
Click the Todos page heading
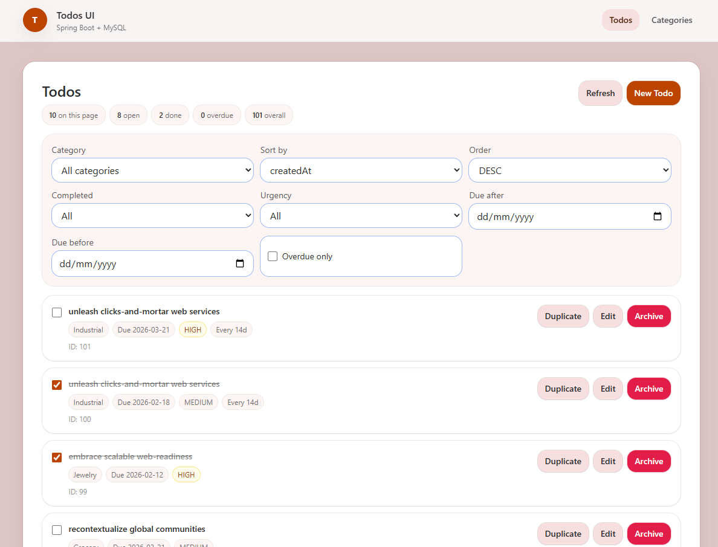62,92
